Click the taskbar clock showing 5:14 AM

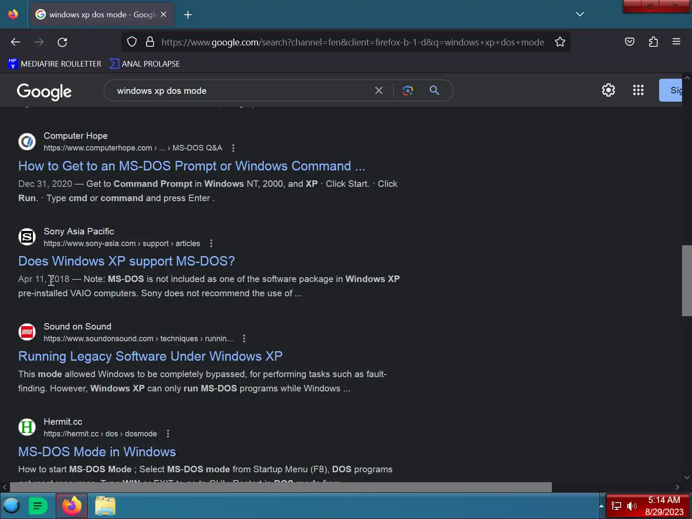[x=664, y=506]
